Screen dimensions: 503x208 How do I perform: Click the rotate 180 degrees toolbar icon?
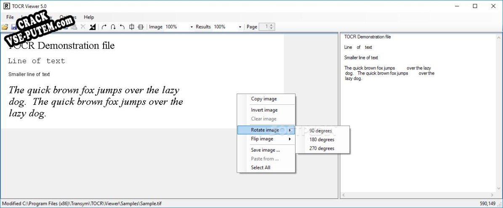coord(113,27)
